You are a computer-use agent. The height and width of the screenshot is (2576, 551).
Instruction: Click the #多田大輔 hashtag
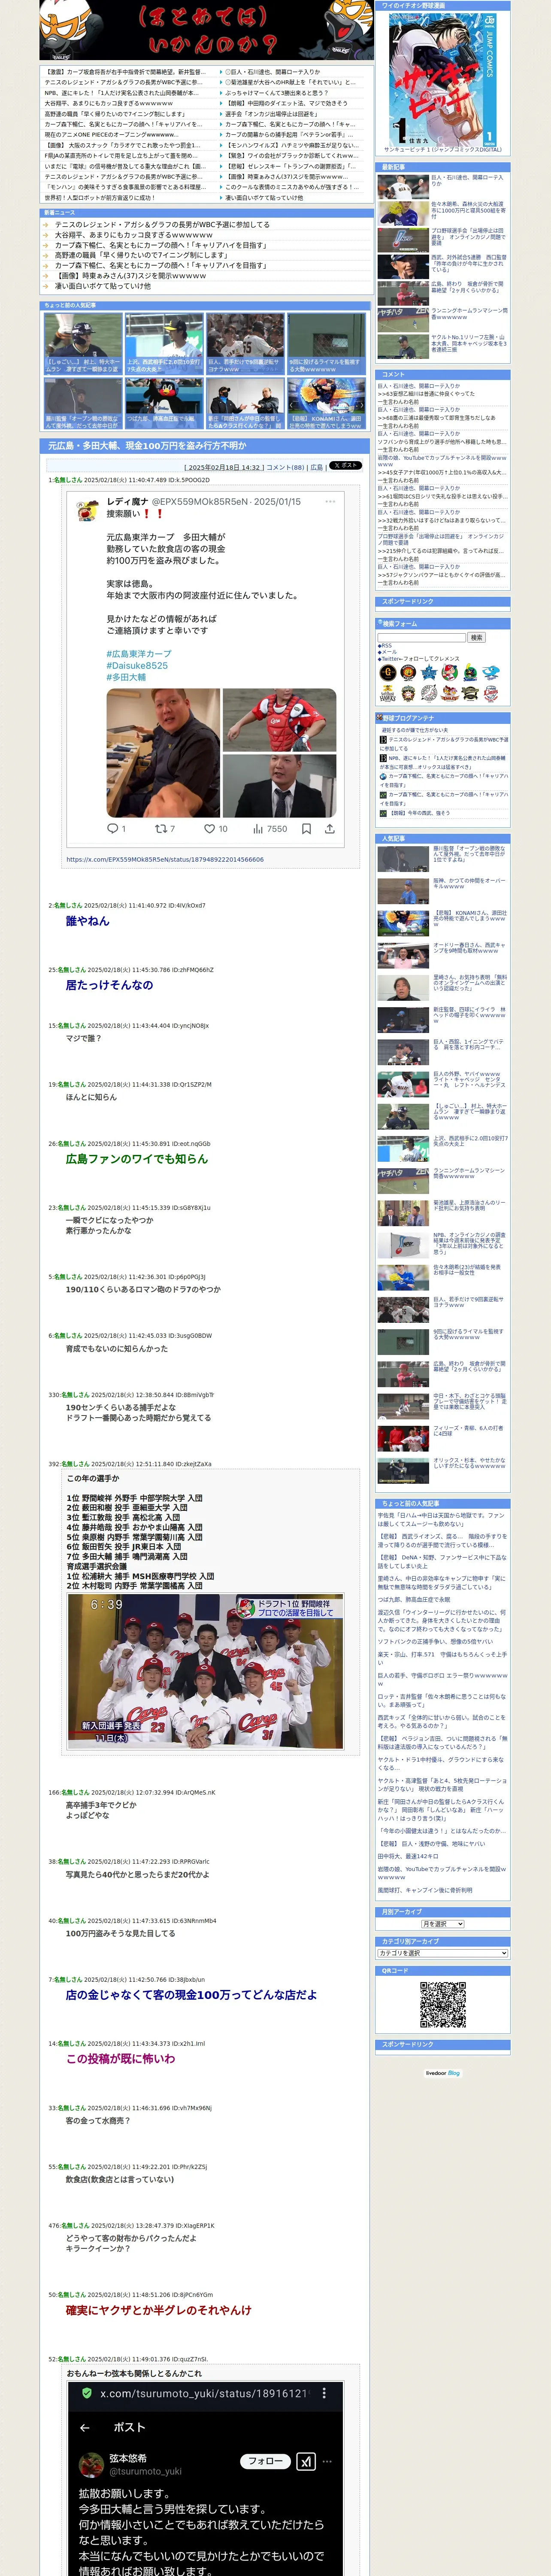click(126, 677)
